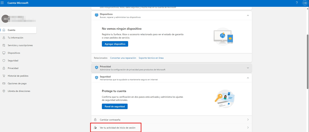Click the Agregar dispositivo button

pos(115,44)
